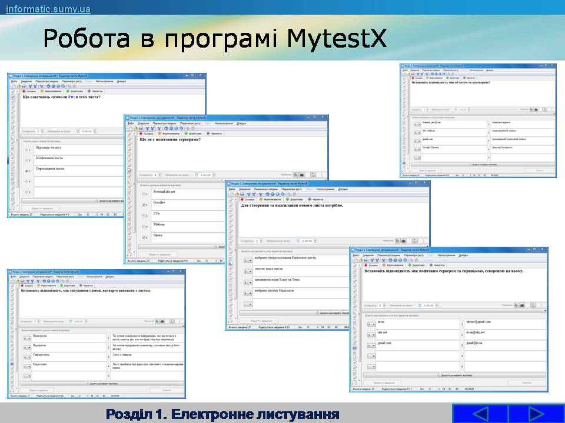This screenshot has height=423, width=565.
Task: Open match dropdown beside 'ukr.net' answer
Action: pyautogui.click(x=370, y=334)
